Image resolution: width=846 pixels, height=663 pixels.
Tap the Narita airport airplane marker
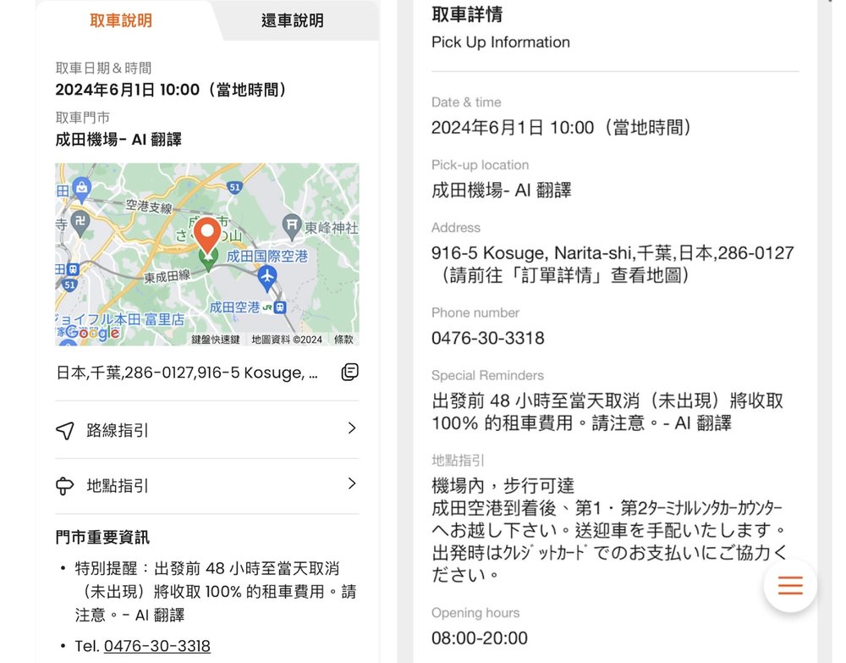[267, 275]
